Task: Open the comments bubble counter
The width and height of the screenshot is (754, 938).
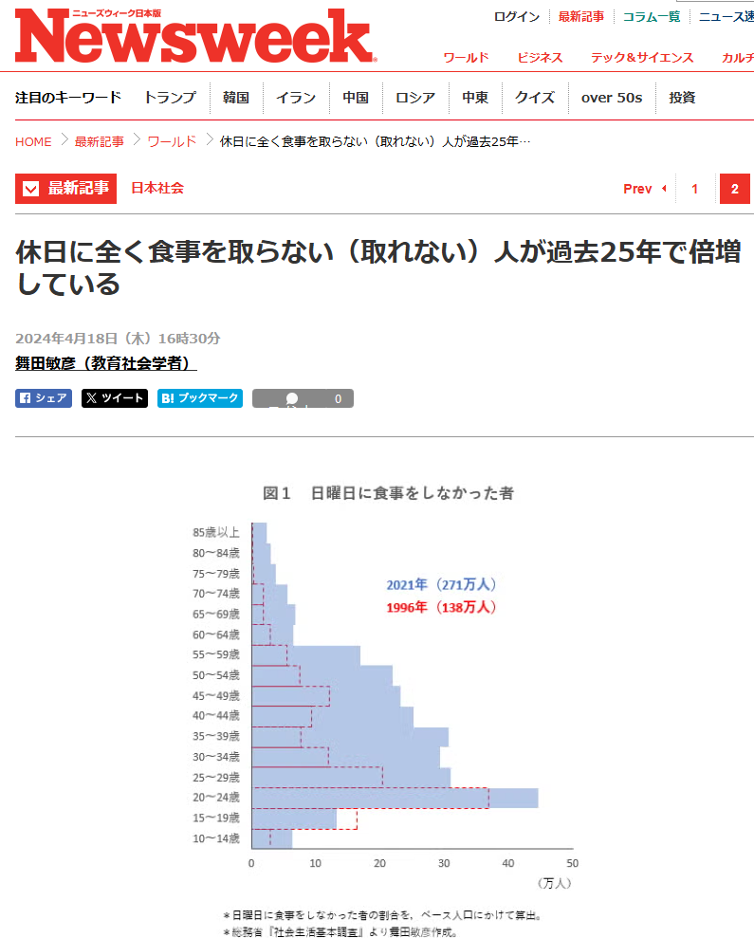Action: [303, 398]
